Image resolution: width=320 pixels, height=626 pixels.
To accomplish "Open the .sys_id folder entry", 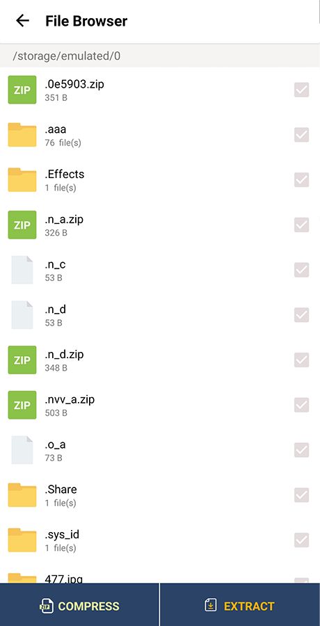I will coord(160,540).
